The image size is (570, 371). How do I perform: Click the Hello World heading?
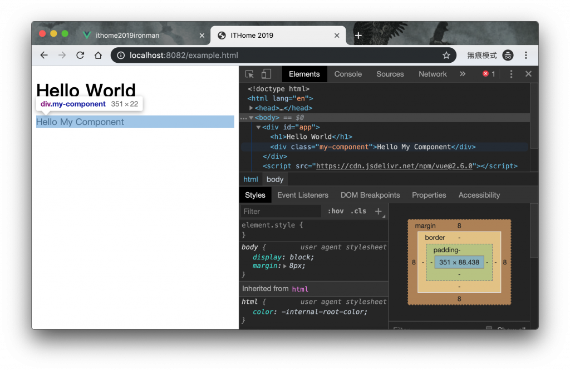pyautogui.click(x=86, y=90)
